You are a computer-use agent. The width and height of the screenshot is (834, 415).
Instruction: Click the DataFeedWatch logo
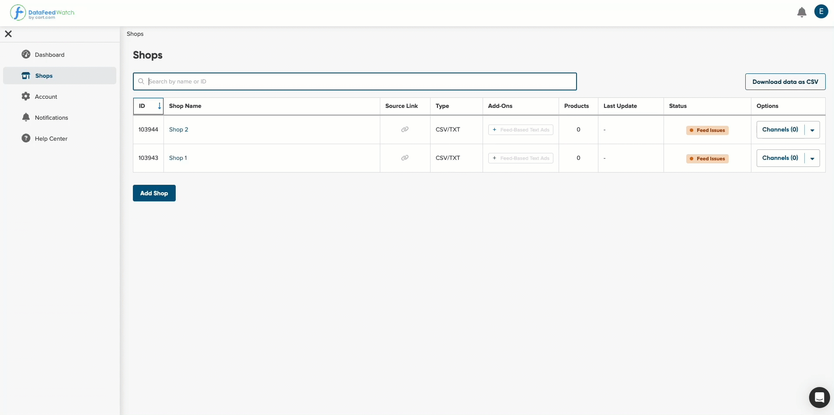pyautogui.click(x=42, y=13)
